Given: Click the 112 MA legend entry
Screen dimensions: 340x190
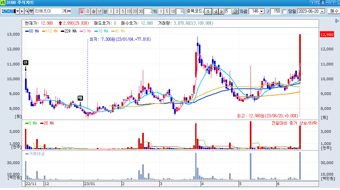Looking at the screenshot, I should [50, 31].
